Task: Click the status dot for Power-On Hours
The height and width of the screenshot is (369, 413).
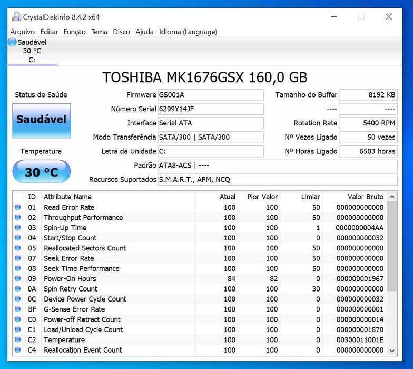Action: click(18, 278)
